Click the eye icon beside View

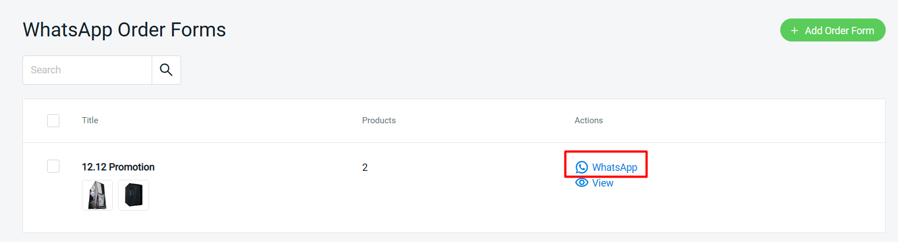582,183
